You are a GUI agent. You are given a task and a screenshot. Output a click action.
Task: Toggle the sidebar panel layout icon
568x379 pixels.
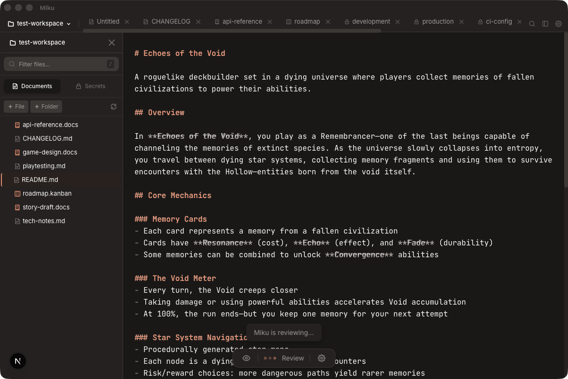(545, 24)
